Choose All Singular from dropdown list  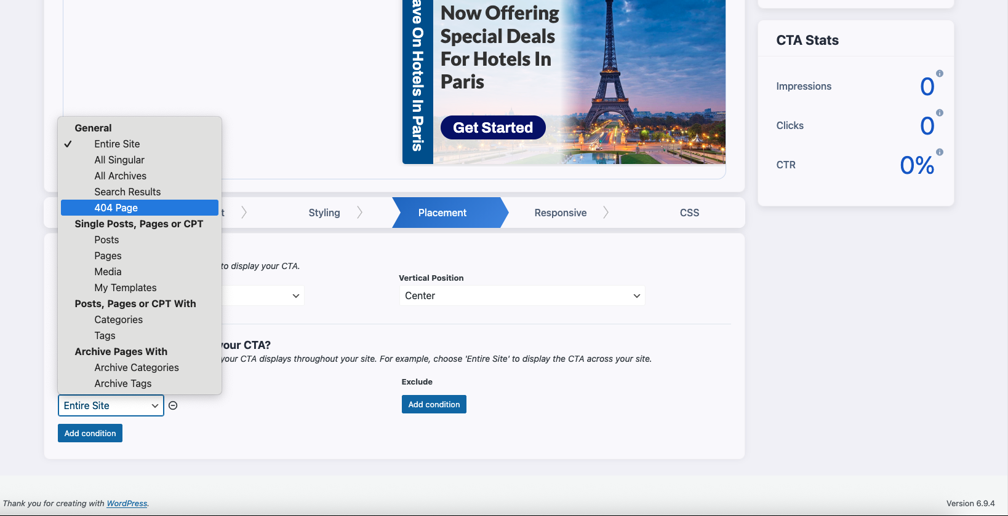[x=119, y=160]
